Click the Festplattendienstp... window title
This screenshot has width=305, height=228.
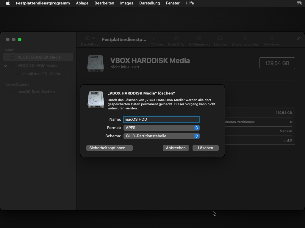click(x=124, y=40)
